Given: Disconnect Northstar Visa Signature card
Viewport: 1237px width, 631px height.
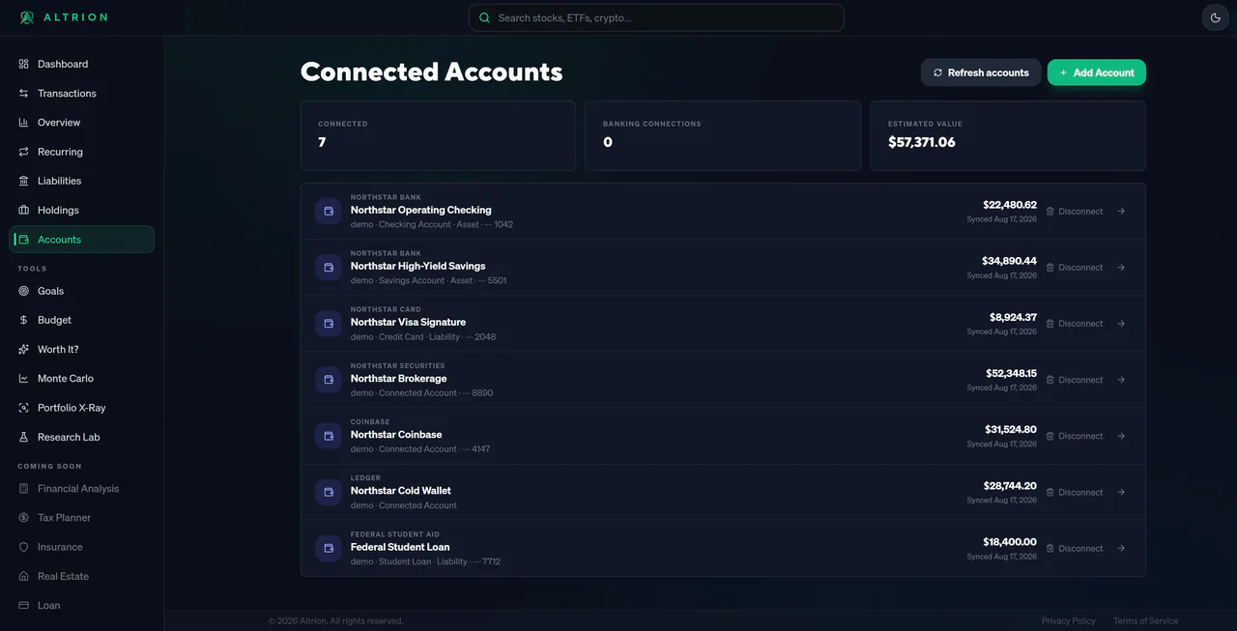Looking at the screenshot, I should click(x=1075, y=323).
